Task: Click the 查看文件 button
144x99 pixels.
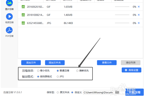Action: [x=107, y=63]
